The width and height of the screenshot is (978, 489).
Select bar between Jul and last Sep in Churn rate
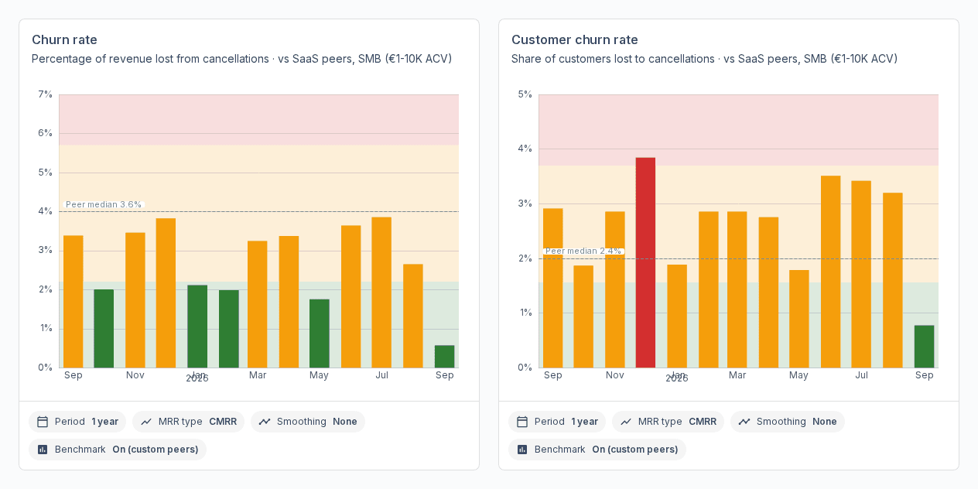tap(413, 316)
